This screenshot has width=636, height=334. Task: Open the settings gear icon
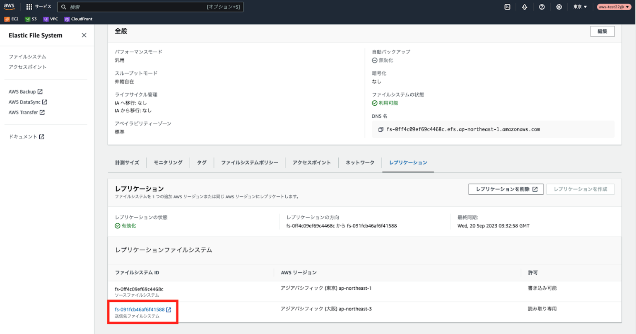pyautogui.click(x=559, y=7)
